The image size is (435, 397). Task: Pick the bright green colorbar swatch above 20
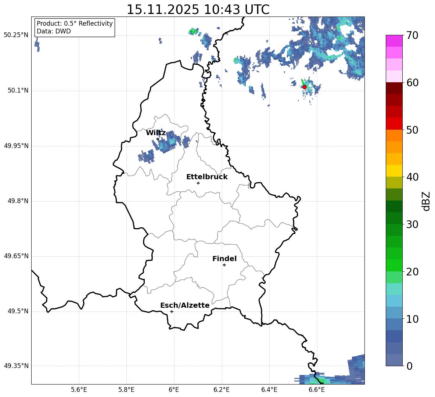394,265
